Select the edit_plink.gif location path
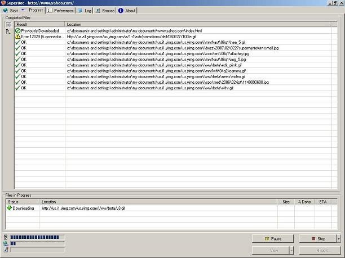 click(x=154, y=65)
